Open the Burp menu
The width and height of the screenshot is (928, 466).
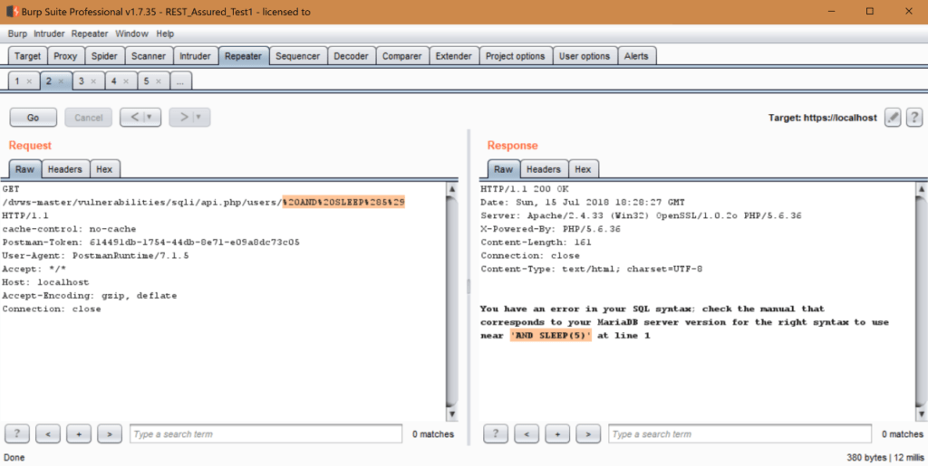(x=17, y=33)
